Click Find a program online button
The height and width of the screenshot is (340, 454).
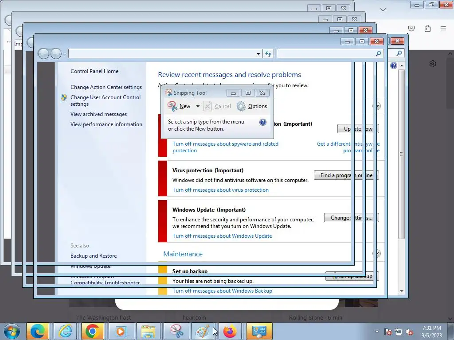[x=346, y=175]
